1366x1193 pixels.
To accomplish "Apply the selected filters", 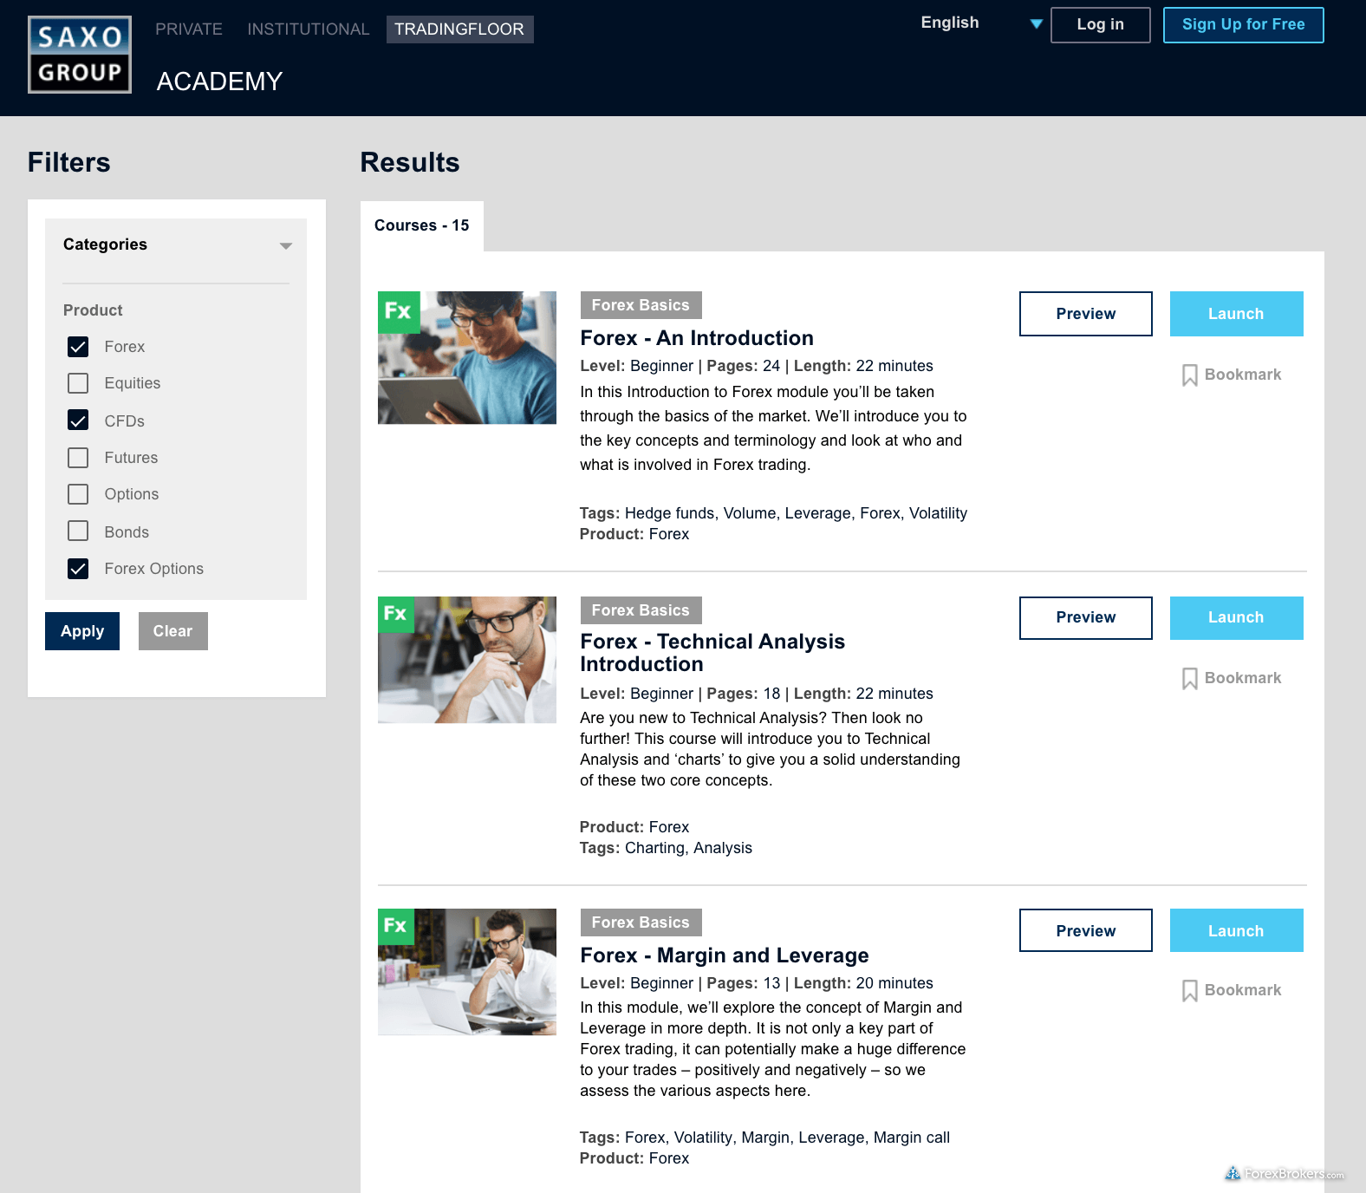I will [x=82, y=631].
